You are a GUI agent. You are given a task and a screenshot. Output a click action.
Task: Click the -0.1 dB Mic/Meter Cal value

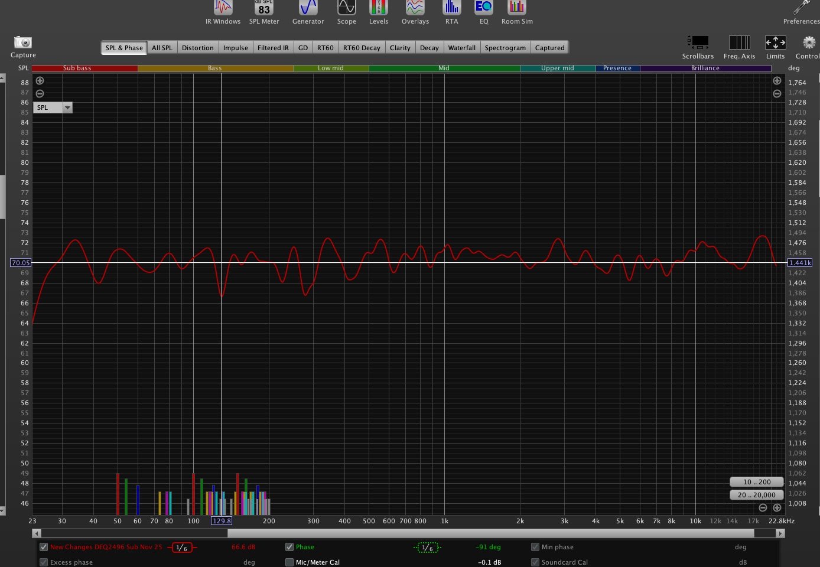point(489,562)
